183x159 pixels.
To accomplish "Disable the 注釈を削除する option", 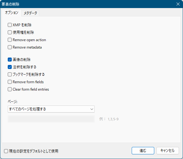I will click(10, 67).
